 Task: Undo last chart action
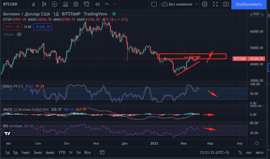(107, 4)
